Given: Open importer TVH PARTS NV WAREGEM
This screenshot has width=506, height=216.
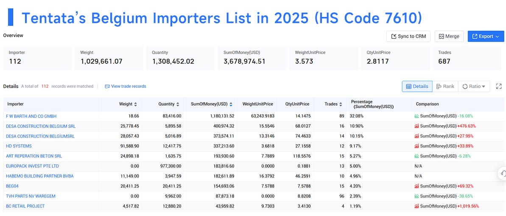Looking at the screenshot, I should coord(31,196).
